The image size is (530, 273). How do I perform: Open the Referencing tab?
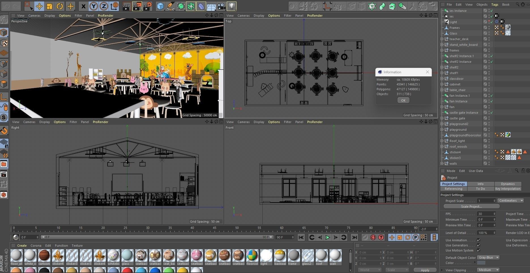(x=453, y=189)
